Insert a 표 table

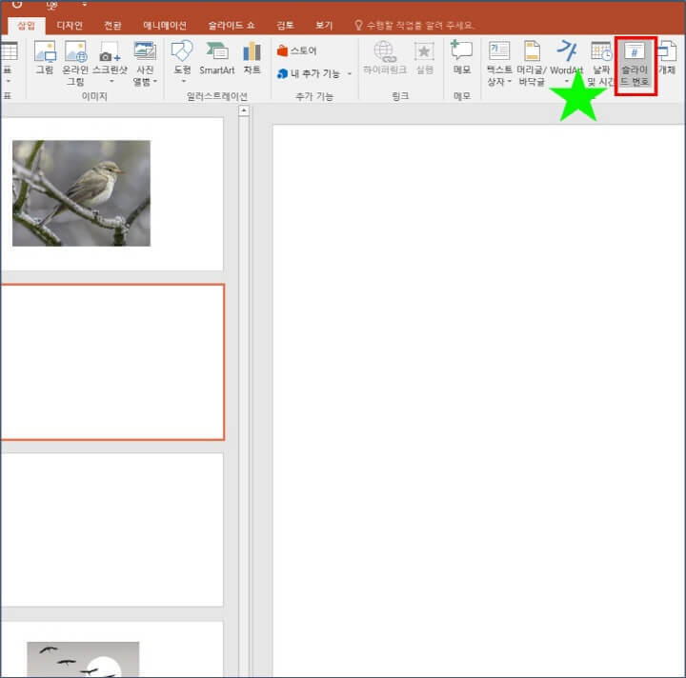[8, 58]
